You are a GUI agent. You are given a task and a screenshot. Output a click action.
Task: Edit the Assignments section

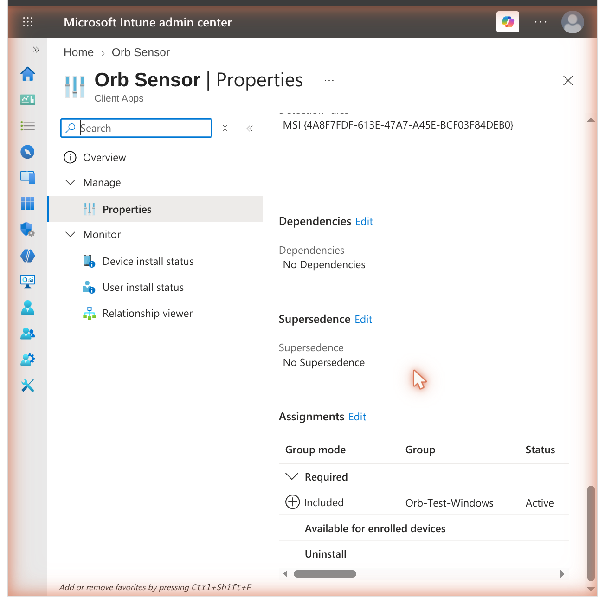coord(357,417)
